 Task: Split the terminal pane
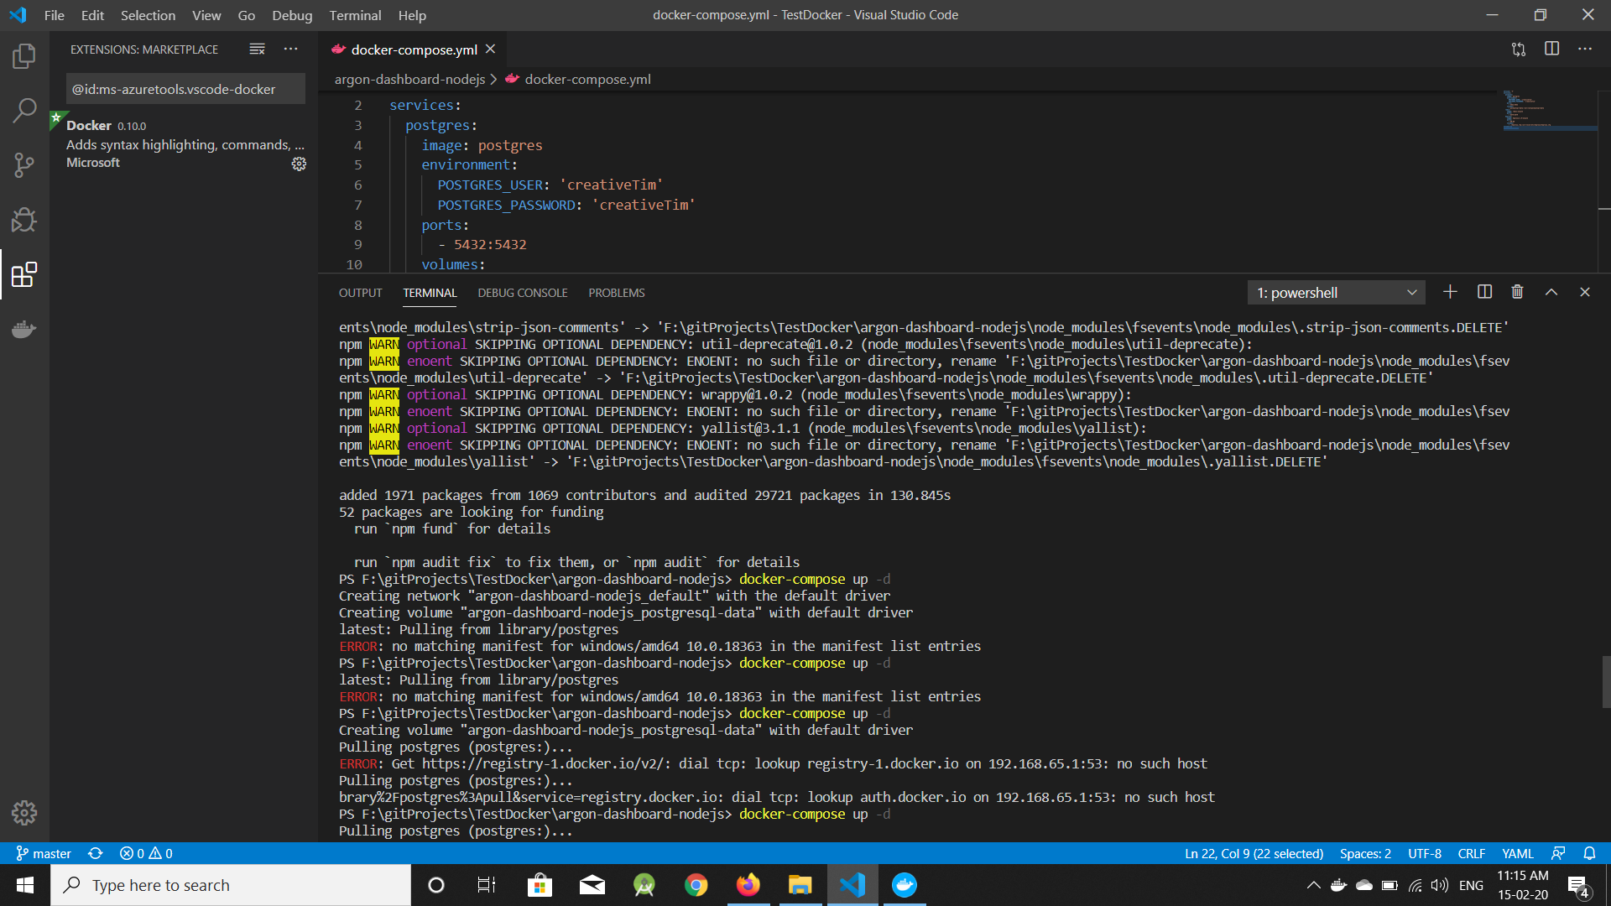pos(1484,292)
